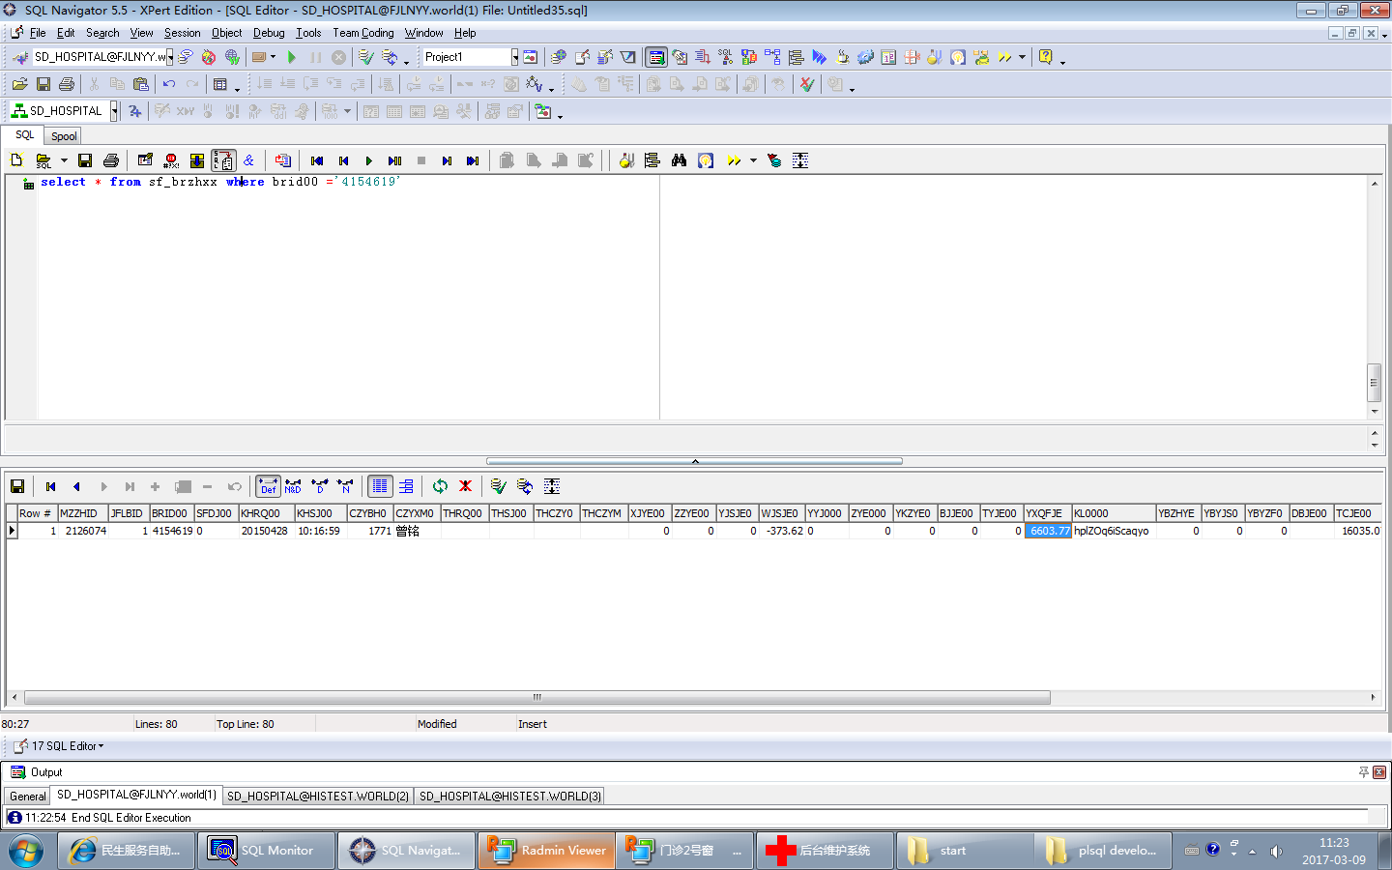Toggle the Def column display mode
This screenshot has width=1392, height=870.
pyautogui.click(x=268, y=486)
